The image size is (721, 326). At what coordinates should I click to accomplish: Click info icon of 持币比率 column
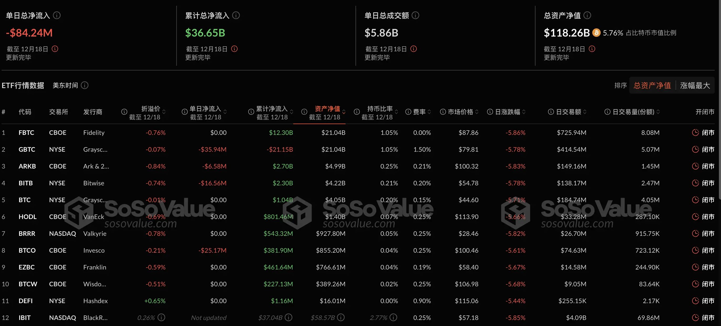(x=357, y=112)
